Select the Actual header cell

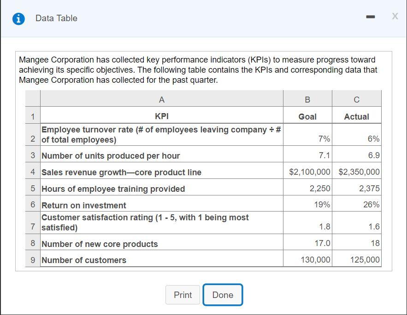pyautogui.click(x=357, y=116)
